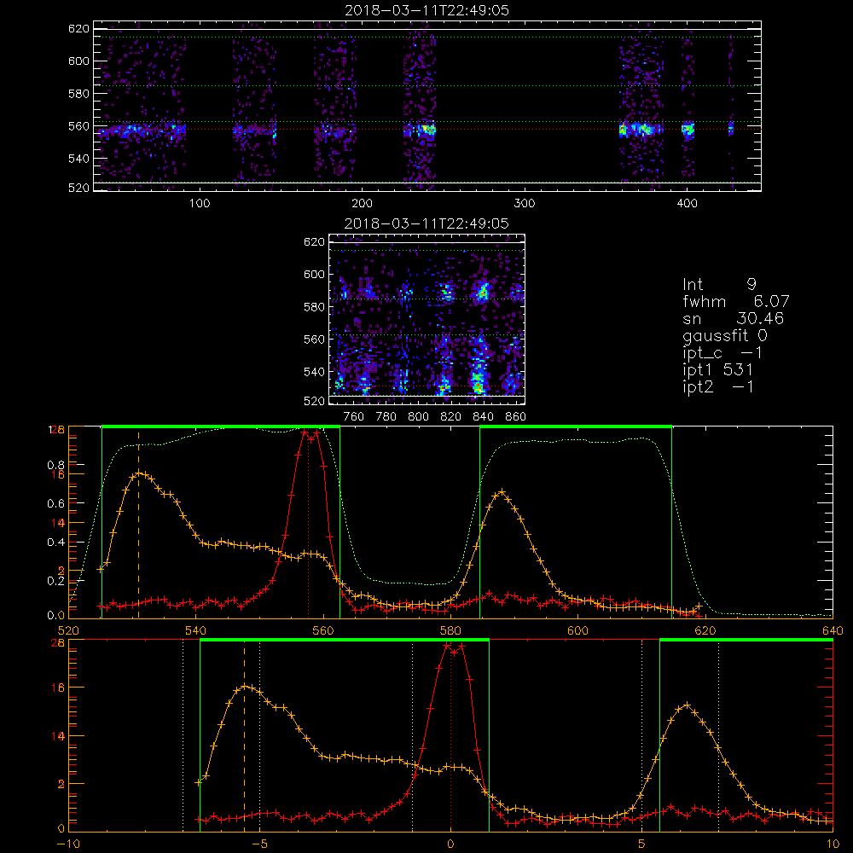Click the right thick green bar atop upper profile plot
The image size is (853, 853).
pos(576,426)
